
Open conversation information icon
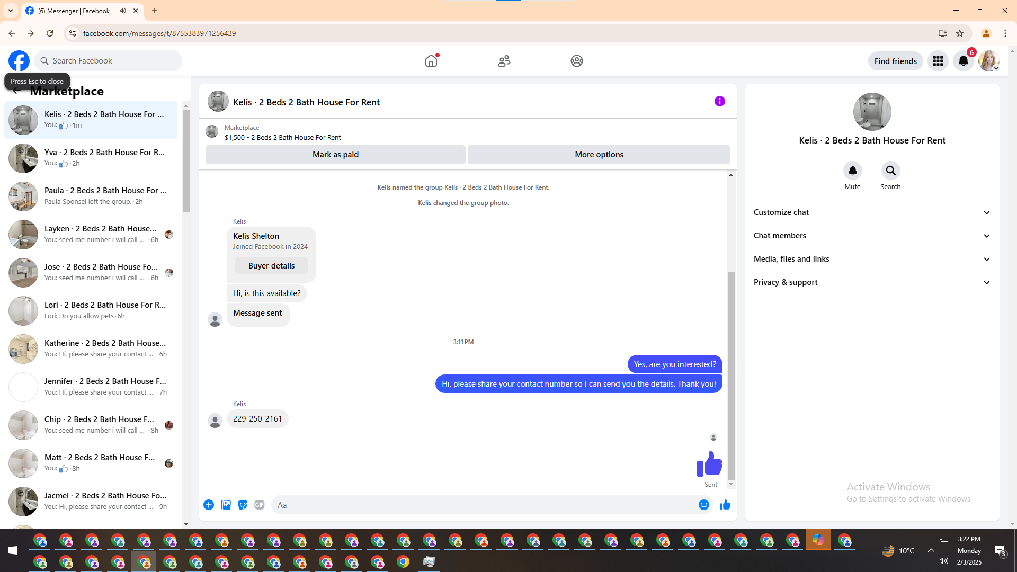coord(719,101)
